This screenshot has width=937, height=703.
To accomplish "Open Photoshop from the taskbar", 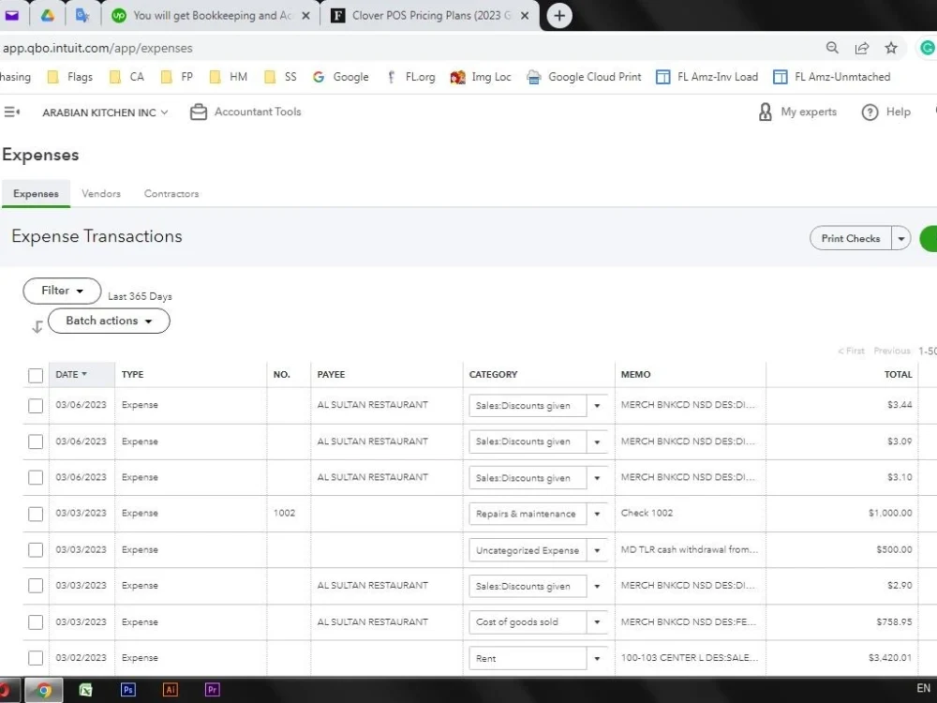I will coord(127,690).
